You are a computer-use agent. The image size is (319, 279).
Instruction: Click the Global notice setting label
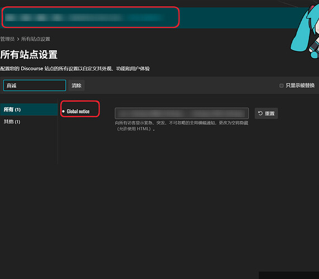[78, 112]
